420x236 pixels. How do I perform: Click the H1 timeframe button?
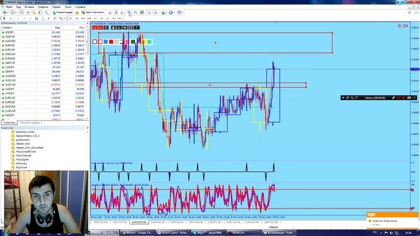95,18
